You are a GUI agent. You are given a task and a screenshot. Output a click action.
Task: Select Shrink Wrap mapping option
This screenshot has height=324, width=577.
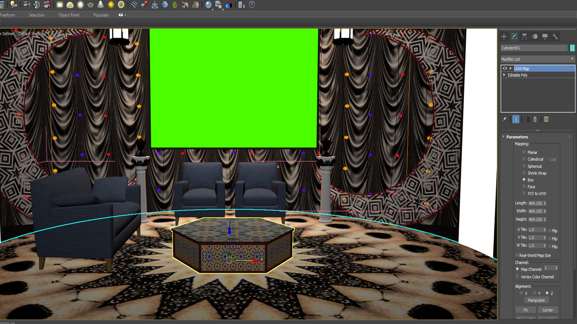524,173
